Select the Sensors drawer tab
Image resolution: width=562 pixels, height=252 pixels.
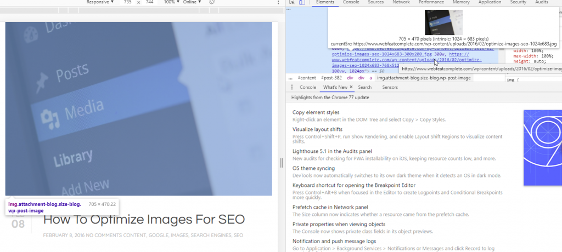(390, 87)
